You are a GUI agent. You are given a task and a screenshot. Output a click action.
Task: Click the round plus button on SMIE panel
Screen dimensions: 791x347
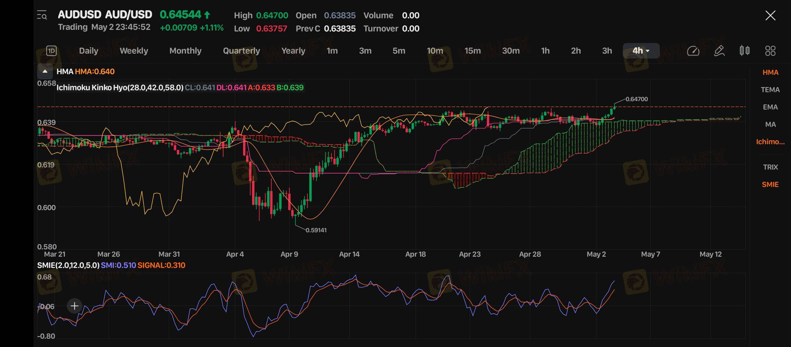(74, 306)
